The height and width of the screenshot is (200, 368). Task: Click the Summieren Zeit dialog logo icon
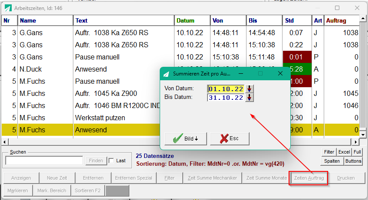pyautogui.click(x=166, y=74)
